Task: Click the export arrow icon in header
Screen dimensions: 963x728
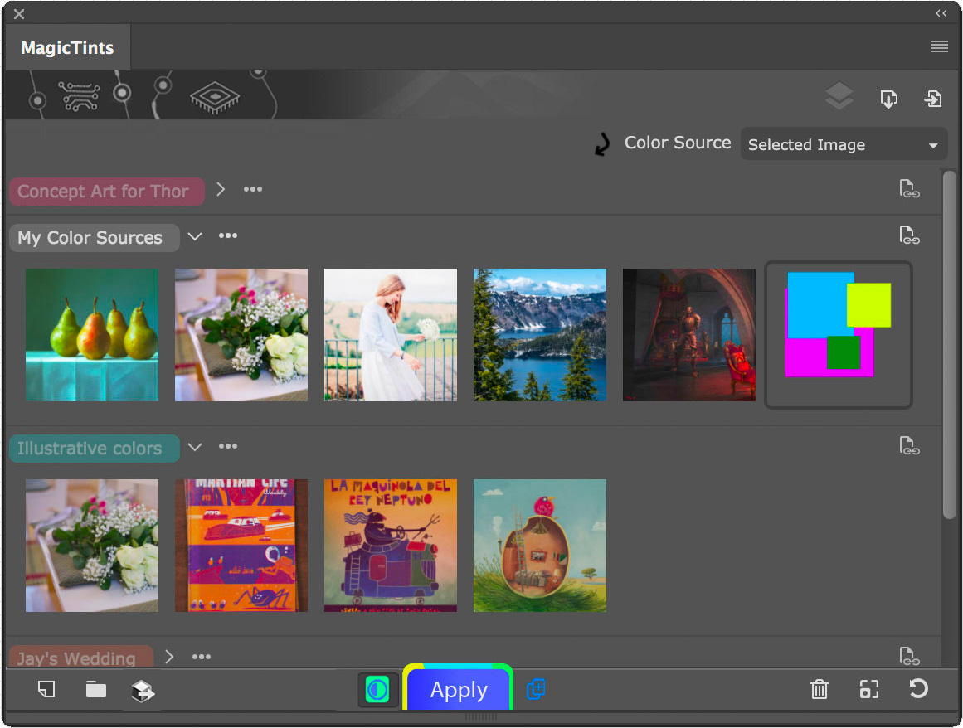Action: (x=933, y=99)
